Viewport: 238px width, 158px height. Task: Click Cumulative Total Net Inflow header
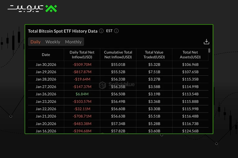pyautogui.click(x=118, y=55)
